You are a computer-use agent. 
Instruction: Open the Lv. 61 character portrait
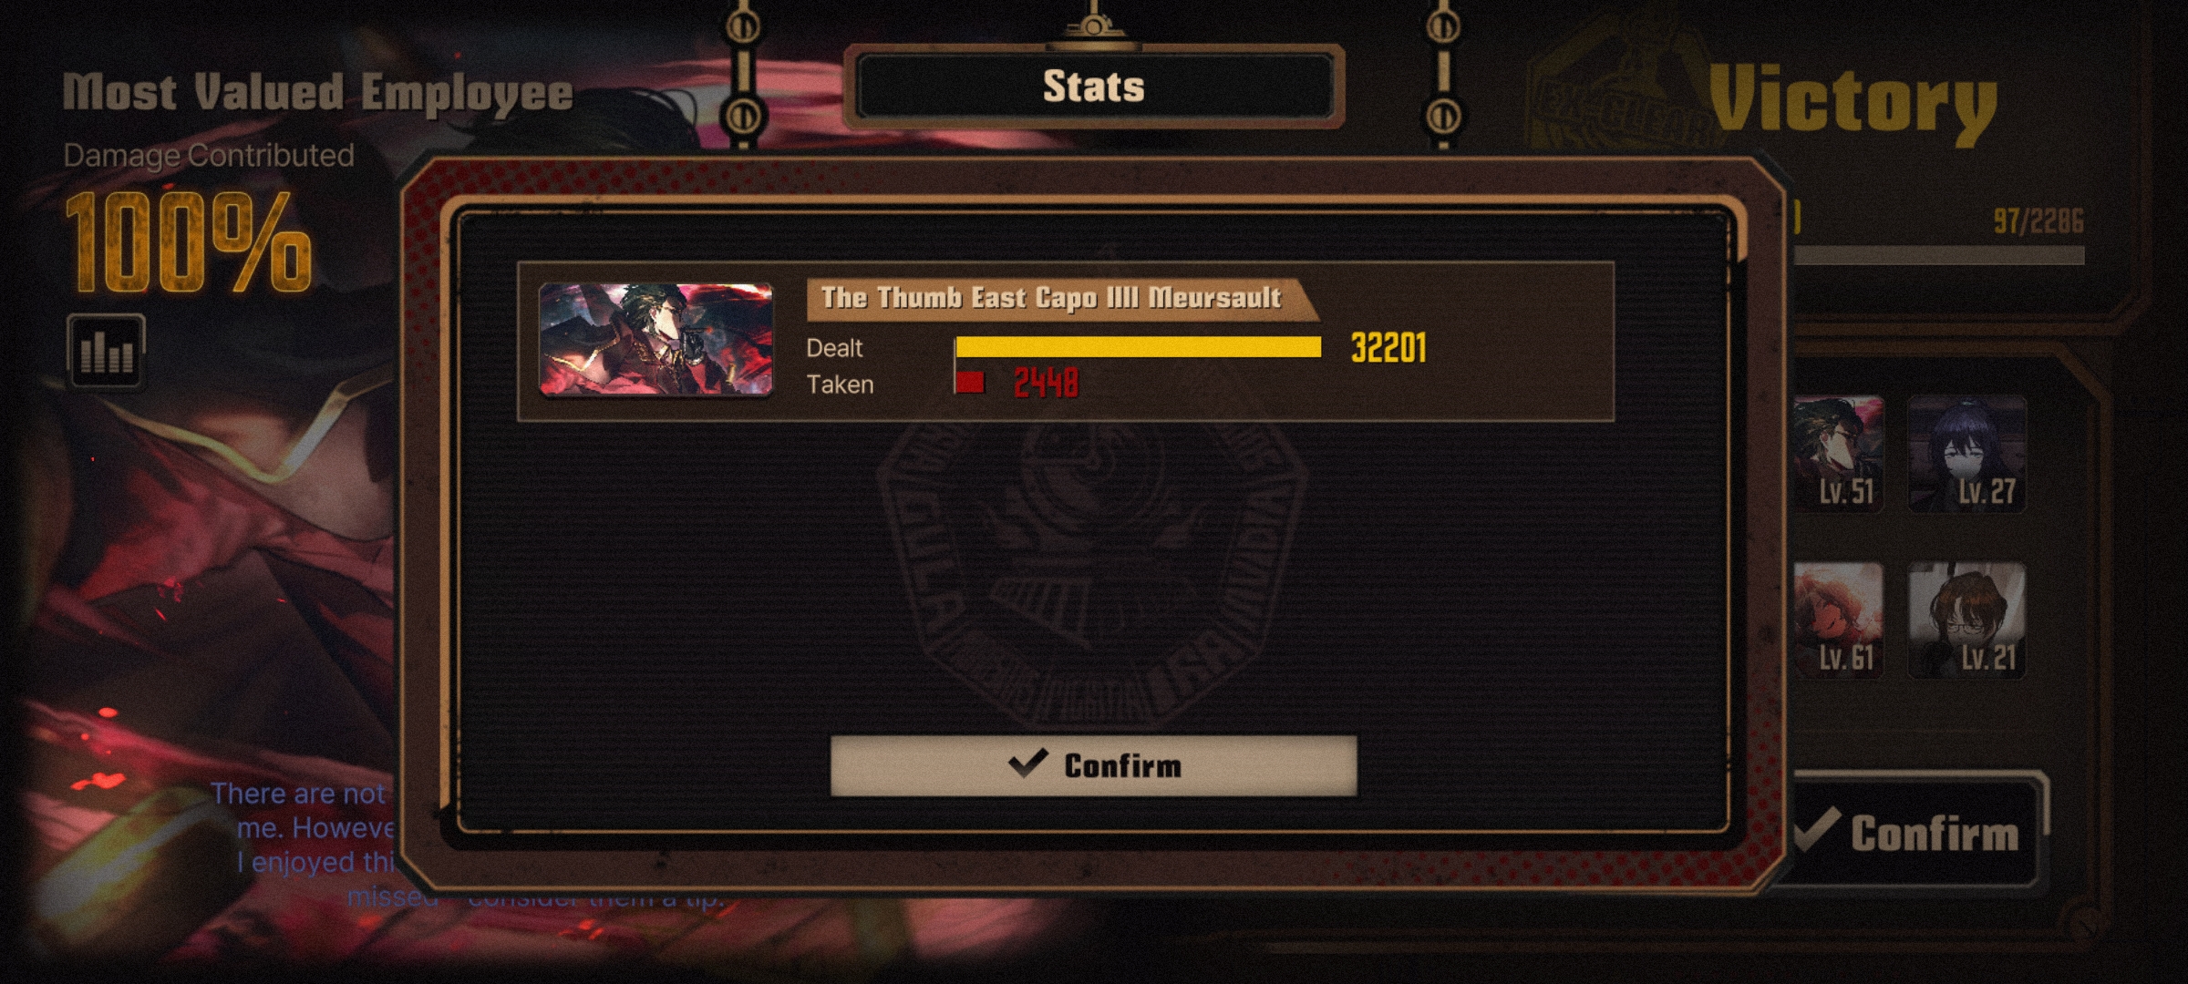tap(1838, 620)
